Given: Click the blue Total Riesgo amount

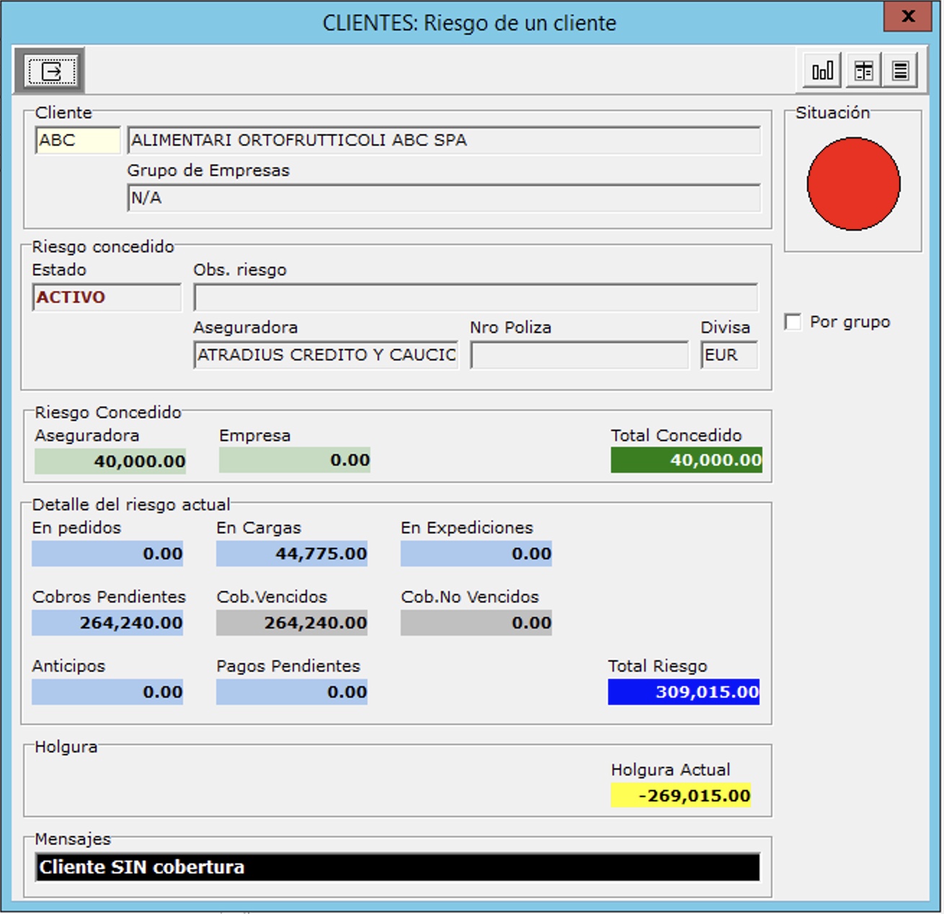Looking at the screenshot, I should point(683,692).
